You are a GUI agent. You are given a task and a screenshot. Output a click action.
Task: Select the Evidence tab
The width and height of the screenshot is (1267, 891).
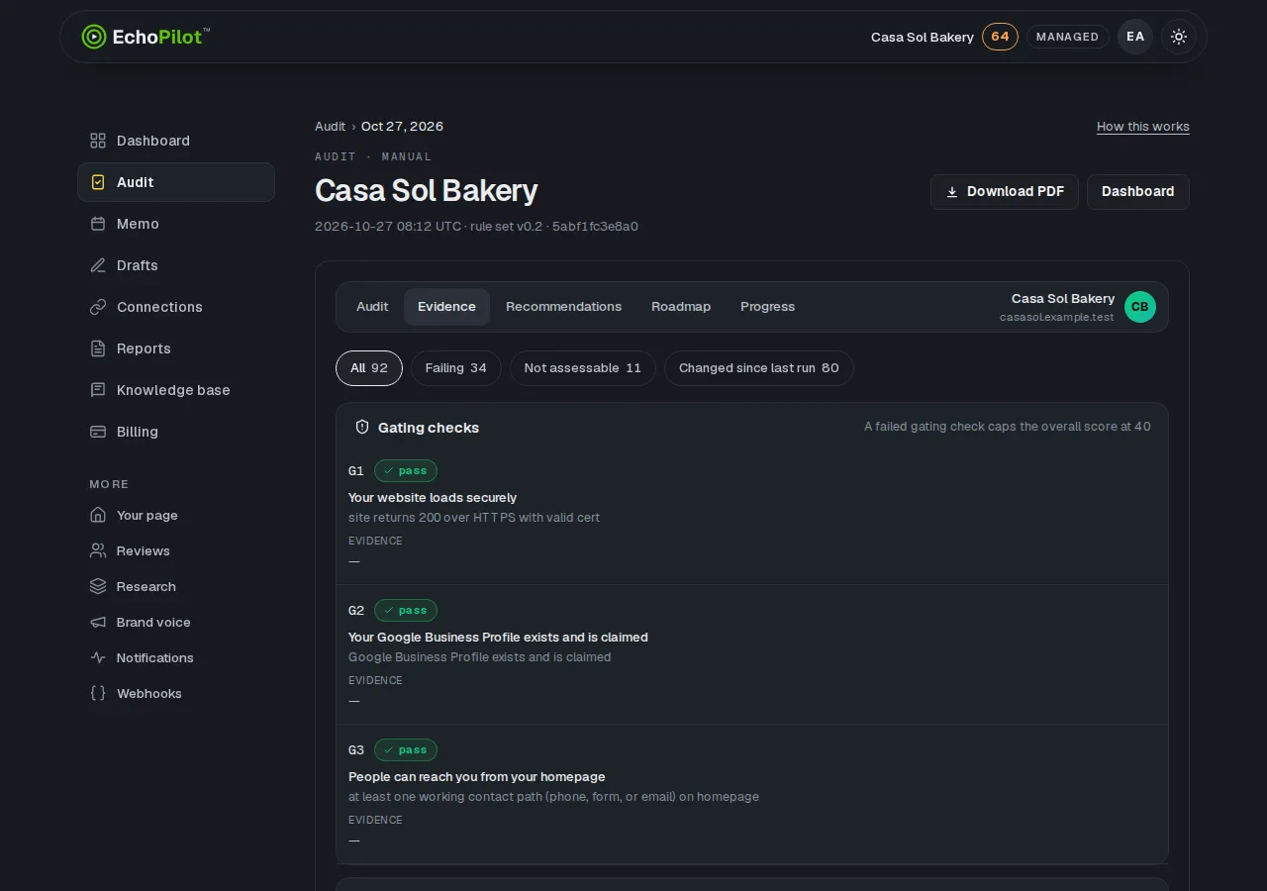(446, 307)
